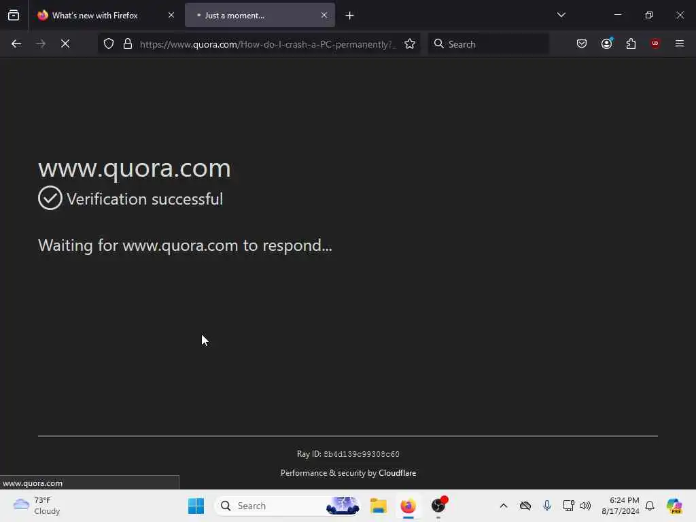Open the Windows Start menu
This screenshot has width=696, height=522.
196,506
